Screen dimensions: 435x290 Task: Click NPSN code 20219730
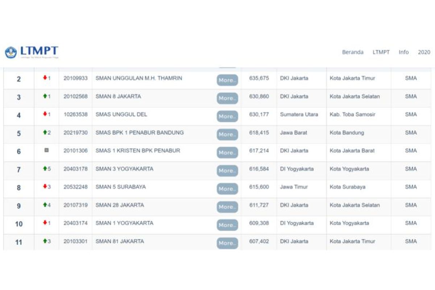click(75, 132)
